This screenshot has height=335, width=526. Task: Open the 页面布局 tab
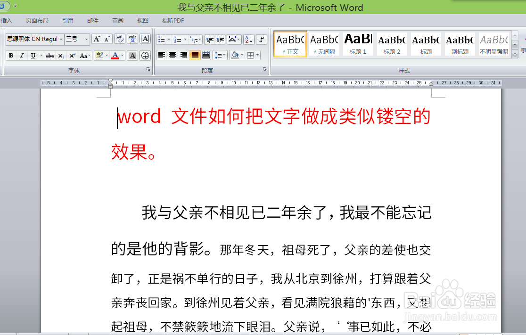[x=37, y=20]
